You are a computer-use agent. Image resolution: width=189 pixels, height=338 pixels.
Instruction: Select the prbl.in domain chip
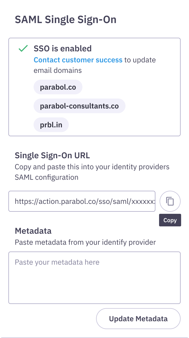pyautogui.click(x=51, y=125)
